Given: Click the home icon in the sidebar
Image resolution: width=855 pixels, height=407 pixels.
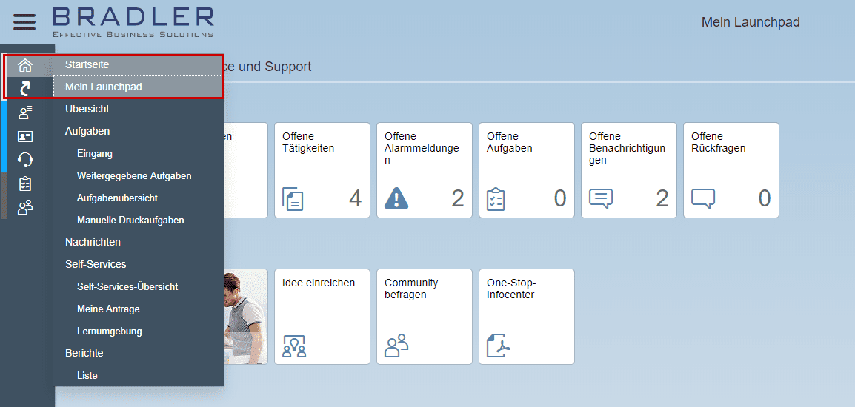Looking at the screenshot, I should [x=26, y=65].
